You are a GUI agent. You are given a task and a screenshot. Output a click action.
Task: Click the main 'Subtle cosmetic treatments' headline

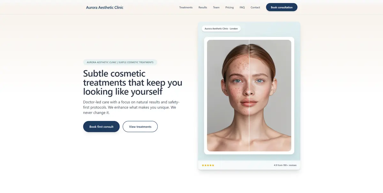coord(132,82)
